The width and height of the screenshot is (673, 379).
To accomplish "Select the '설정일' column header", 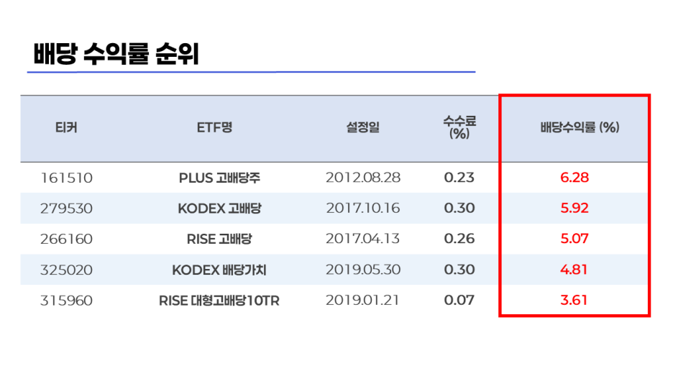I will point(362,127).
